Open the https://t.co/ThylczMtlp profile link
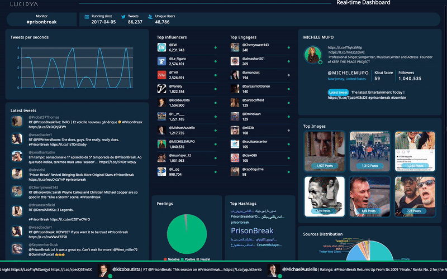 [x=345, y=47]
